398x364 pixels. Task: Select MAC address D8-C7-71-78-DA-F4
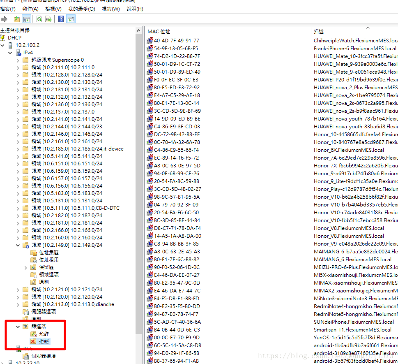coord(177,228)
